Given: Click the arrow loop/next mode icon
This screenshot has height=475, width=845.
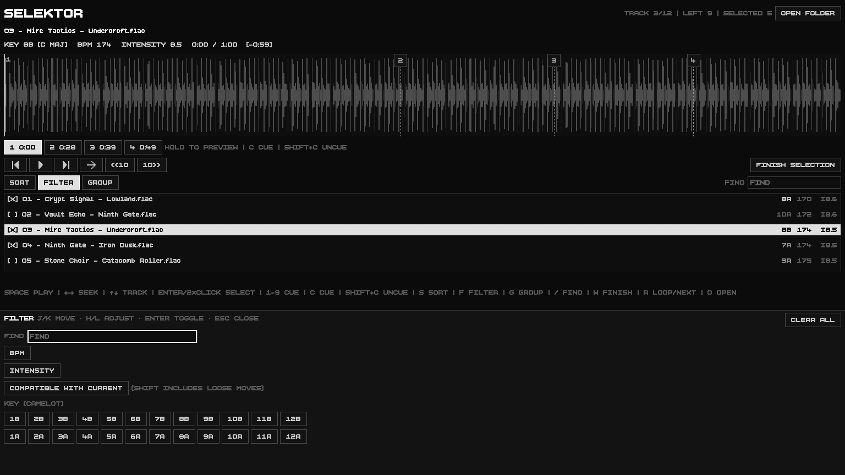Looking at the screenshot, I should [91, 165].
